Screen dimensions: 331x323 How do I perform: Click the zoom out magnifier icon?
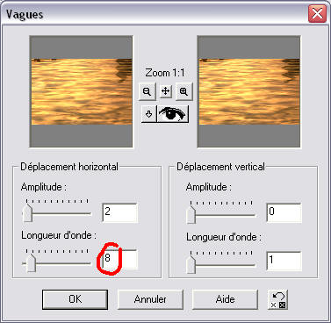[147, 91]
